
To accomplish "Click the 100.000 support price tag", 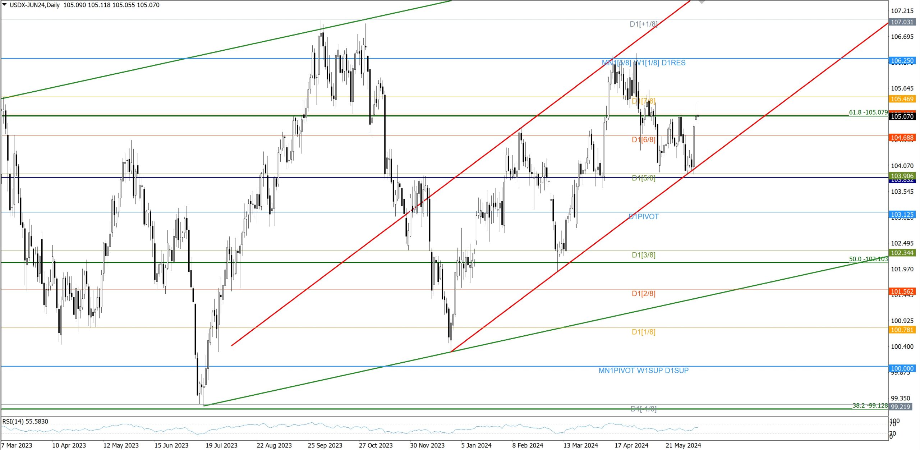I will pos(902,368).
